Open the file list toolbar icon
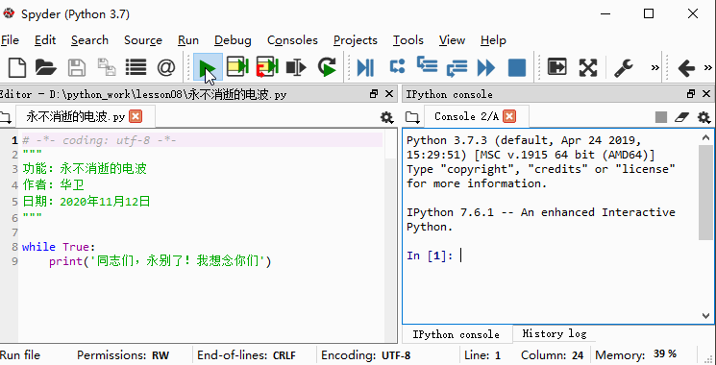This screenshot has width=716, height=365. [136, 67]
